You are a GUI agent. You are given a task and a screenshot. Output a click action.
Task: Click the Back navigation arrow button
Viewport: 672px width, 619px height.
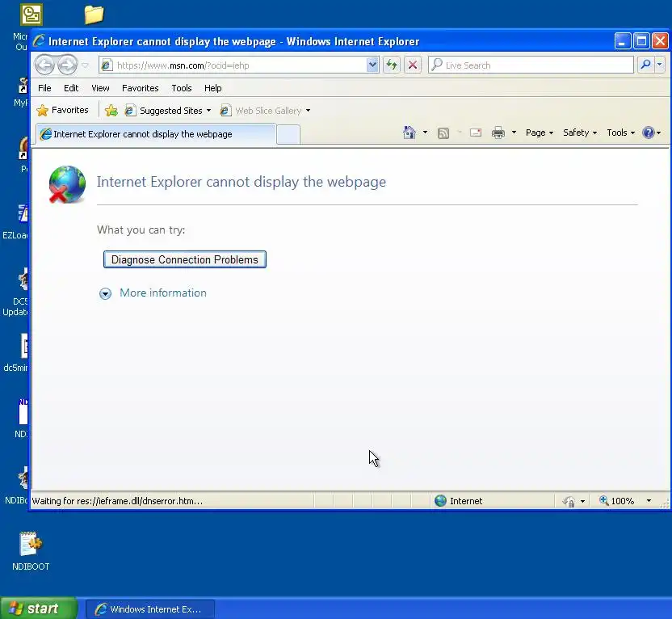coord(44,65)
